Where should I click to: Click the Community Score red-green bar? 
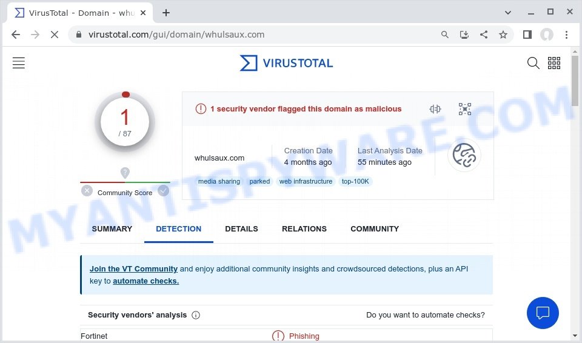click(x=125, y=182)
